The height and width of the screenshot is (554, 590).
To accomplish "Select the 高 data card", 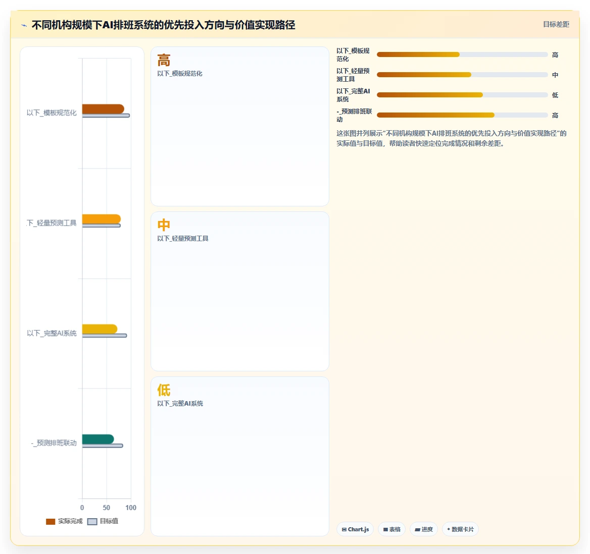I will pos(239,126).
